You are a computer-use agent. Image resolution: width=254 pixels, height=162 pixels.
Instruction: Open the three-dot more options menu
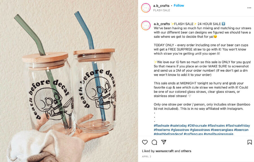tap(249, 8)
